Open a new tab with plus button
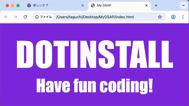The width and height of the screenshot is (189, 106). tap(156, 5)
